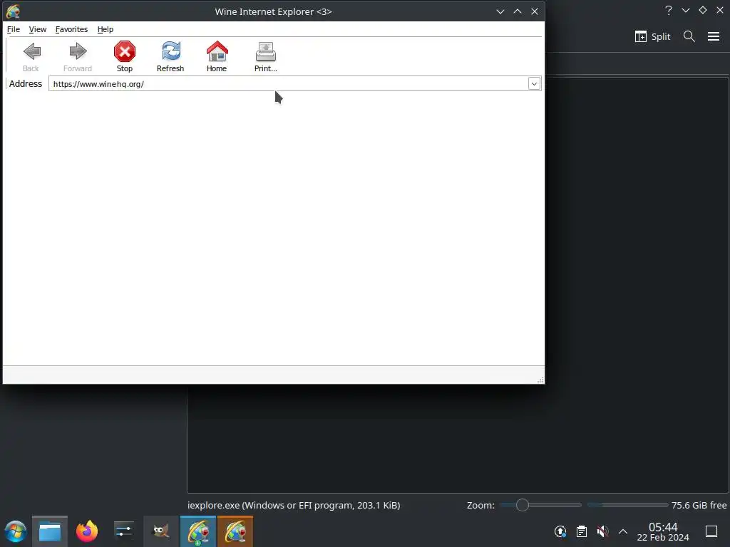Go to the Home page
The width and height of the screenshot is (730, 547).
point(217,56)
